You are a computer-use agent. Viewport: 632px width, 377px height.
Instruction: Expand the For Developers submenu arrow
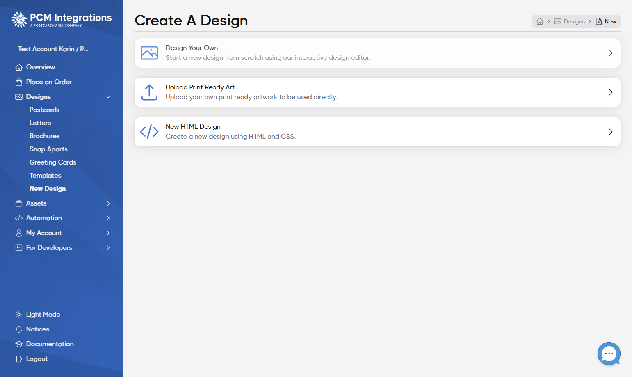click(108, 248)
